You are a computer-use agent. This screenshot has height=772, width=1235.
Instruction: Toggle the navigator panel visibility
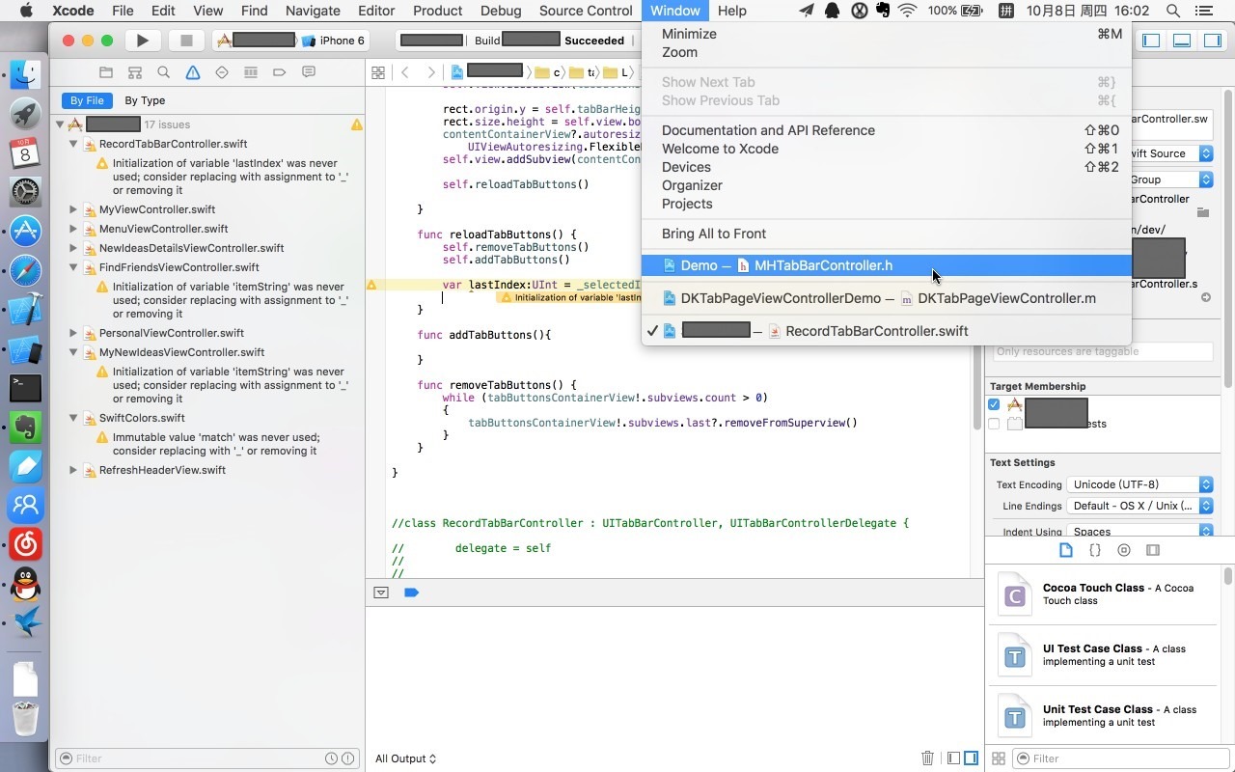click(1151, 41)
